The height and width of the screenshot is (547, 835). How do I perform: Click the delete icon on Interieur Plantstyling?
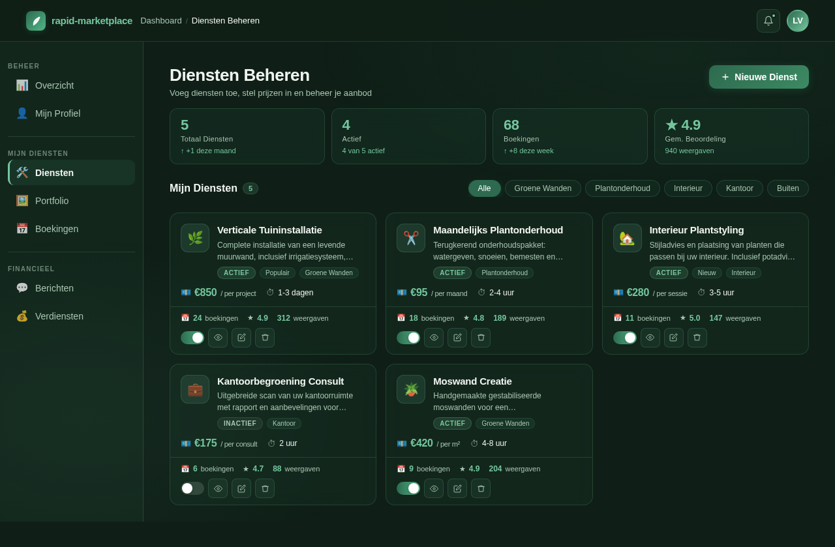(x=697, y=338)
